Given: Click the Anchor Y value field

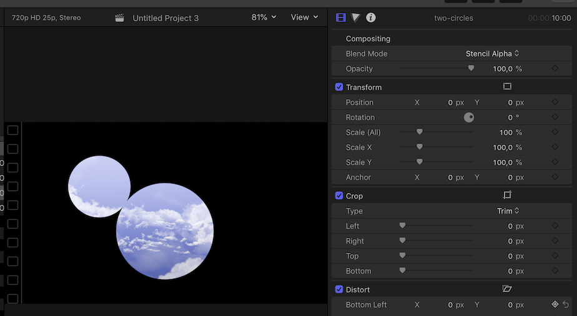Looking at the screenshot, I should tap(516, 178).
